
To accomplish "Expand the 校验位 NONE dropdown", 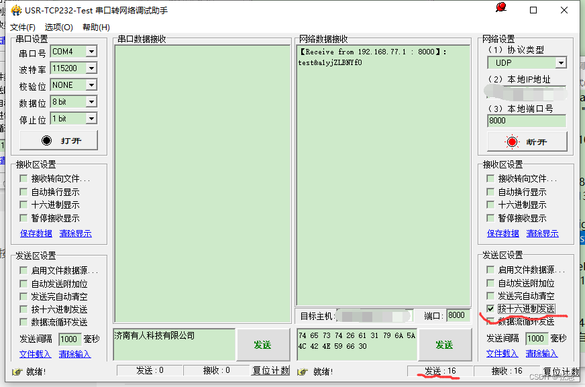I will 91,85.
